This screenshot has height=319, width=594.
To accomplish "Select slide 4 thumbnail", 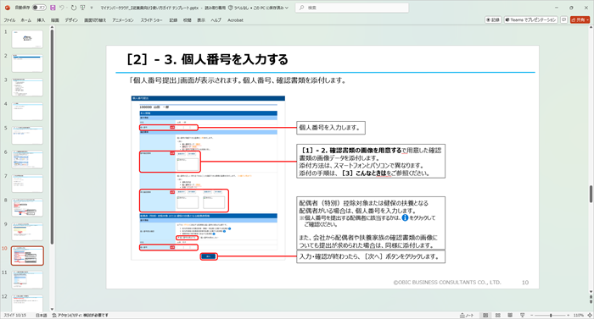I will coord(27,111).
